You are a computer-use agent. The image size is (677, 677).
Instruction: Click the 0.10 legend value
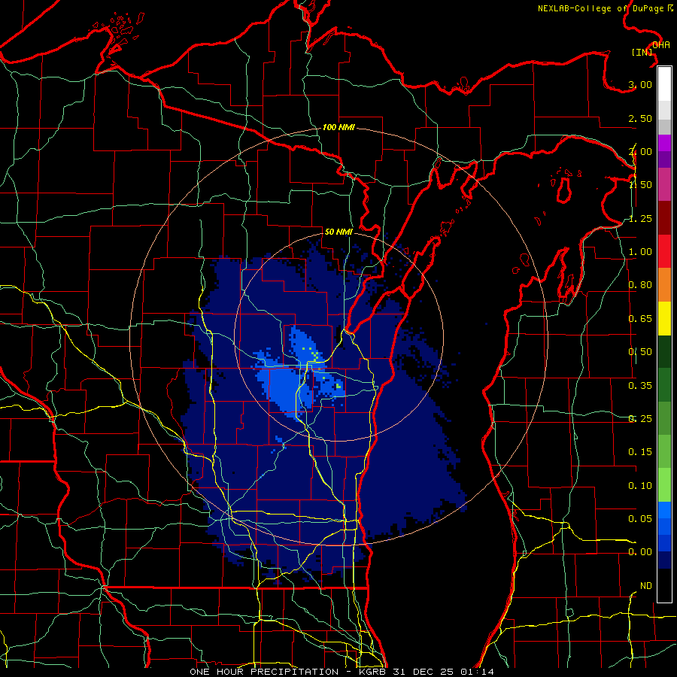(x=640, y=486)
